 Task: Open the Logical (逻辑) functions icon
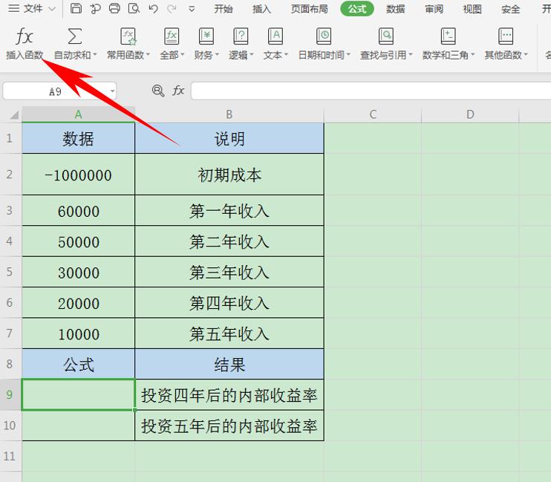click(x=241, y=36)
